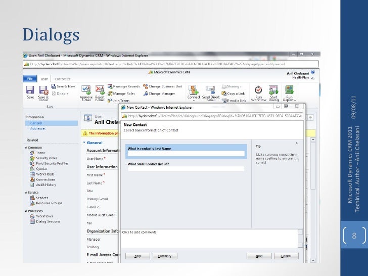Open Services related item

pyautogui.click(x=39, y=198)
